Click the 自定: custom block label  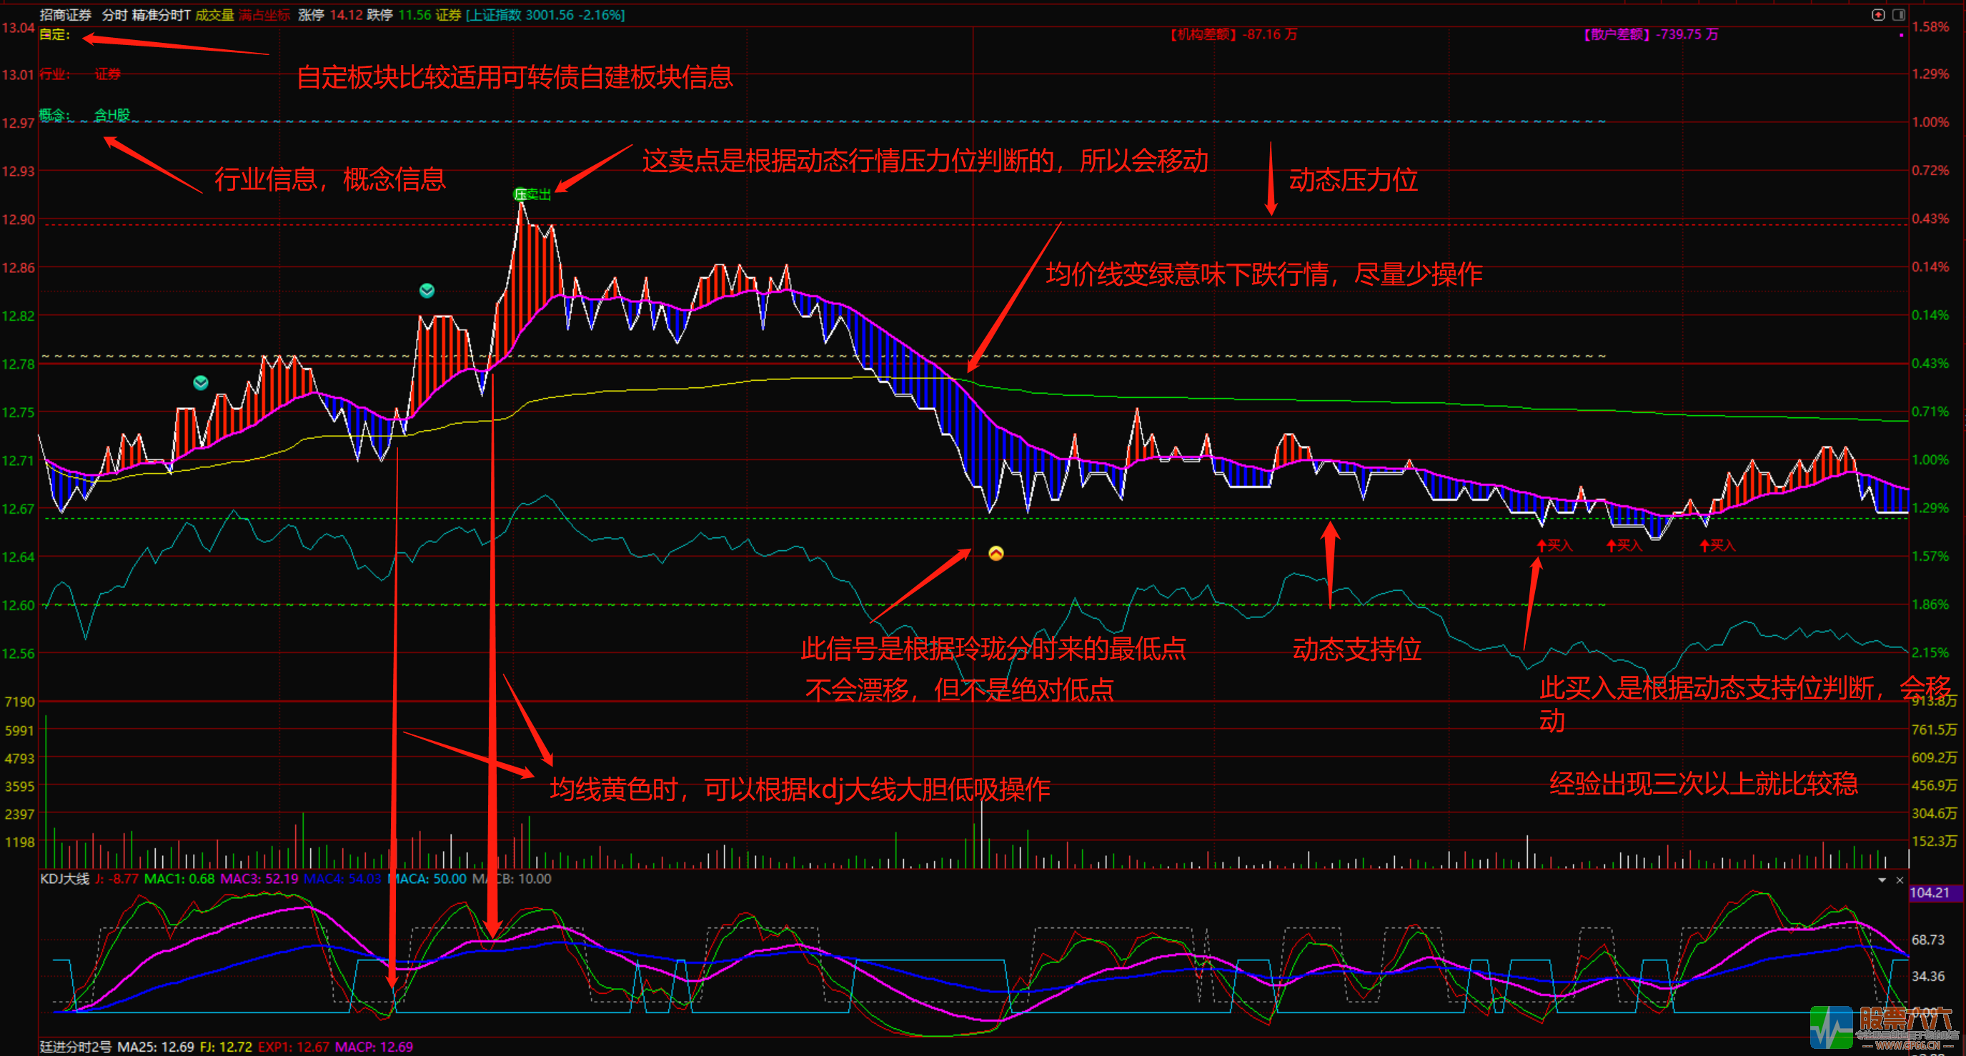(x=54, y=34)
